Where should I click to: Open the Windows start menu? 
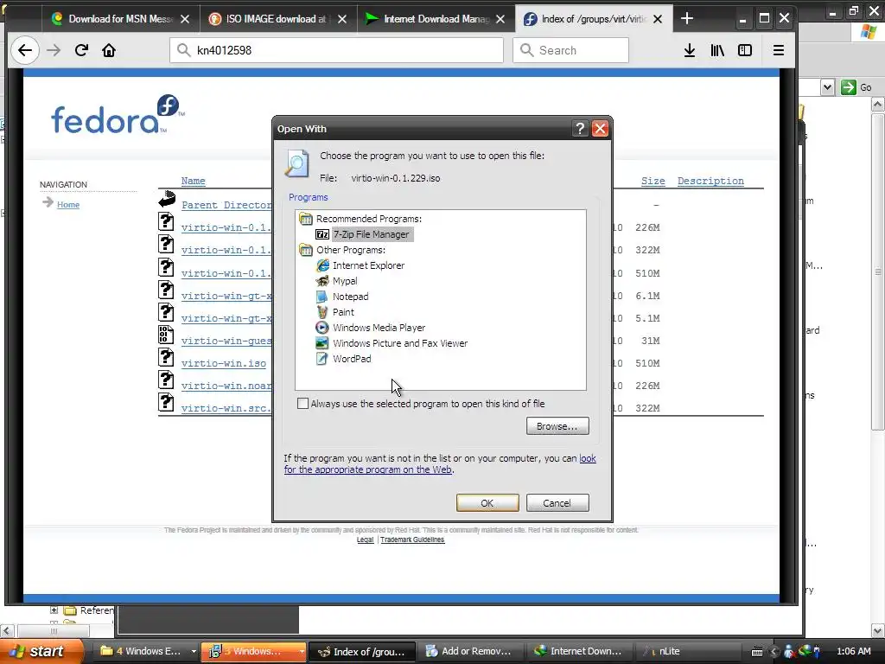pyautogui.click(x=40, y=651)
